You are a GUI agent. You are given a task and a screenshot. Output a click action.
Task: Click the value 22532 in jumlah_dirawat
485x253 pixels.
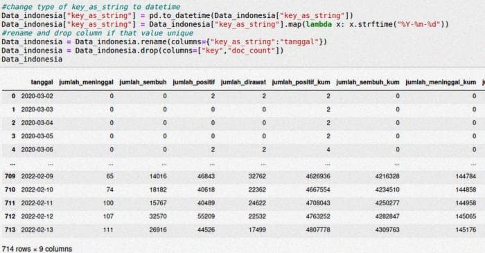click(x=257, y=216)
